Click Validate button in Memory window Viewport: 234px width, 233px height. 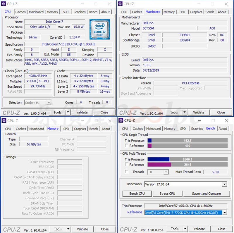pyautogui.click(x=82, y=229)
